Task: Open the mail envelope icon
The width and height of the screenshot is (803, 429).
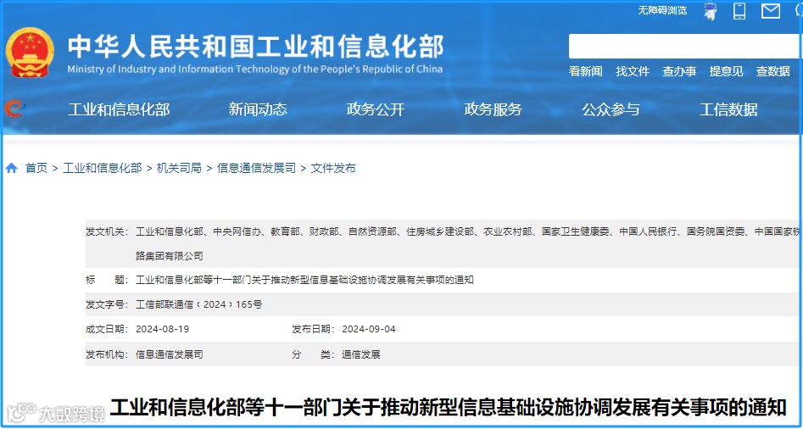Action: tap(770, 11)
